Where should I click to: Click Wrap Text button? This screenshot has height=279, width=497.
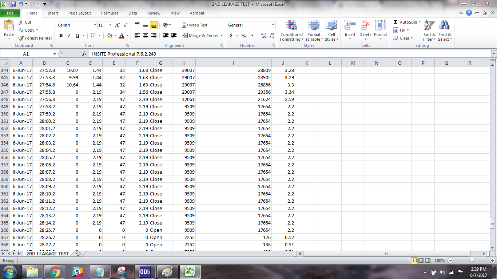pyautogui.click(x=195, y=25)
